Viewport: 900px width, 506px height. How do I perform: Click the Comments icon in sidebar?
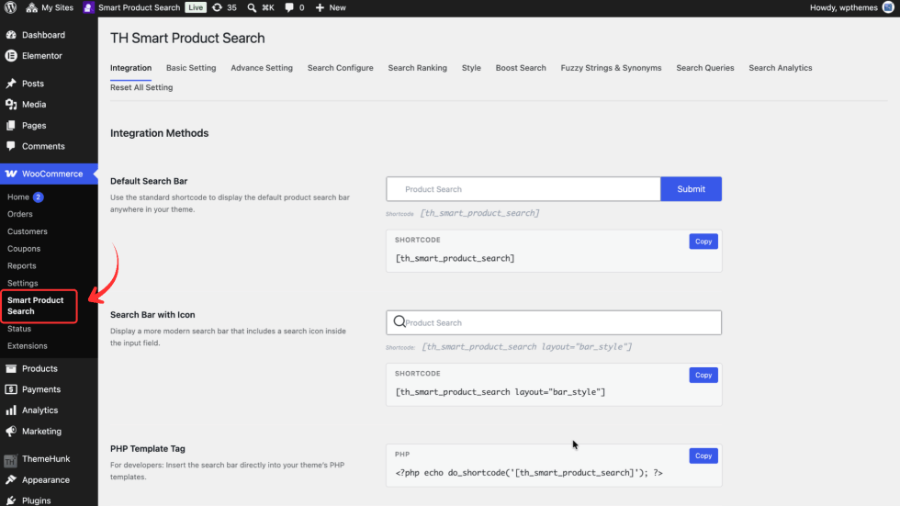click(11, 146)
